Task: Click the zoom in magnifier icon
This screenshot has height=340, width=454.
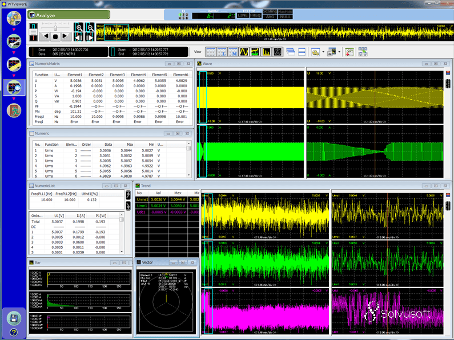Action: tap(79, 27)
